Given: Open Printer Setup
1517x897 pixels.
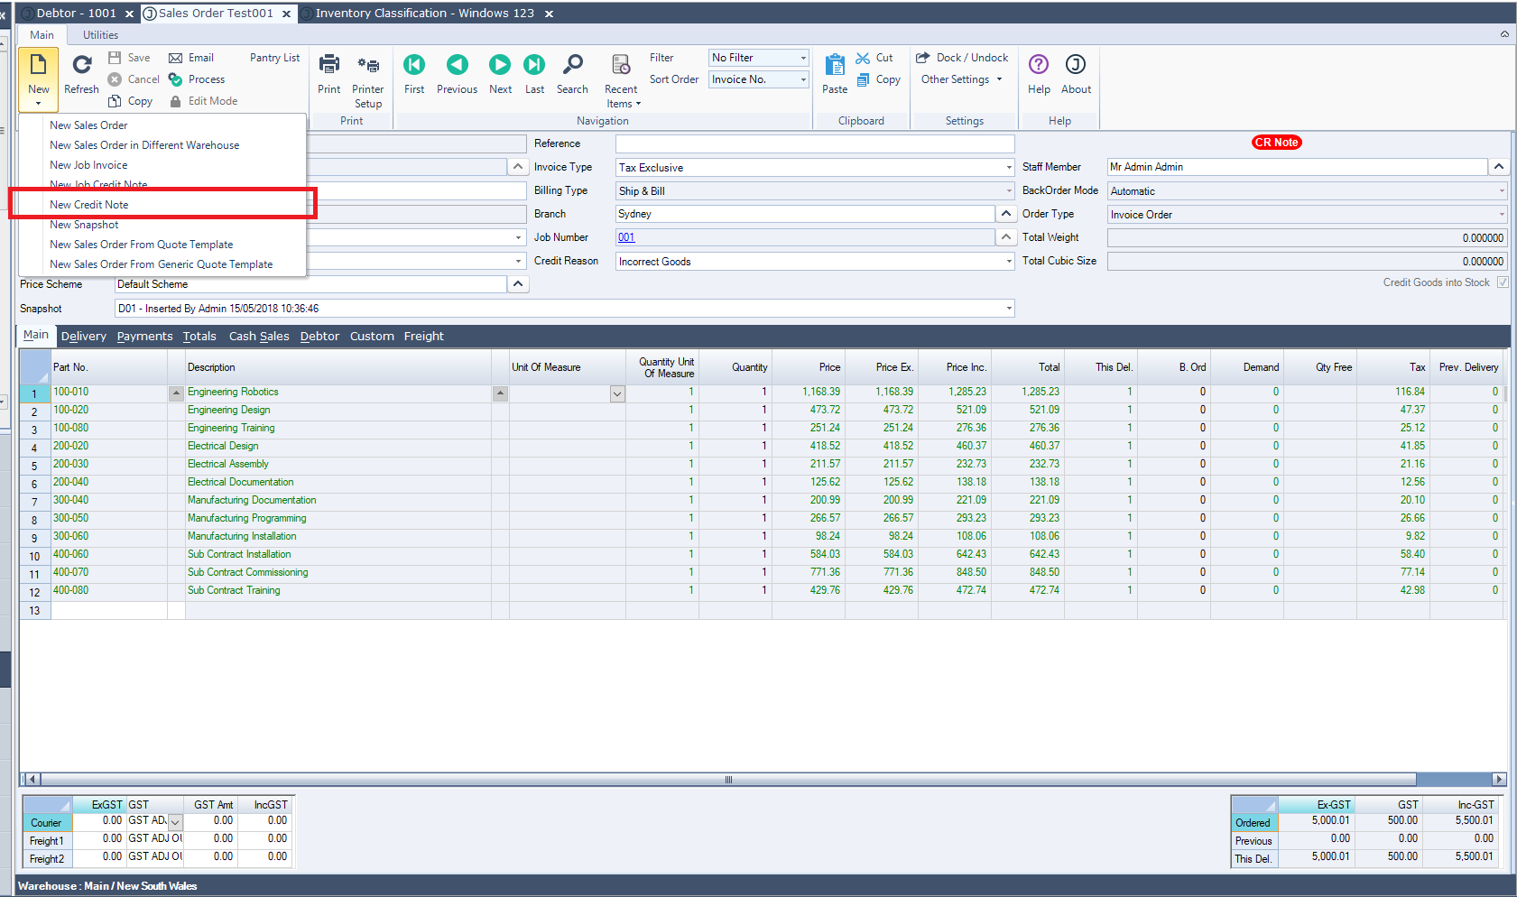Looking at the screenshot, I should coord(368,66).
